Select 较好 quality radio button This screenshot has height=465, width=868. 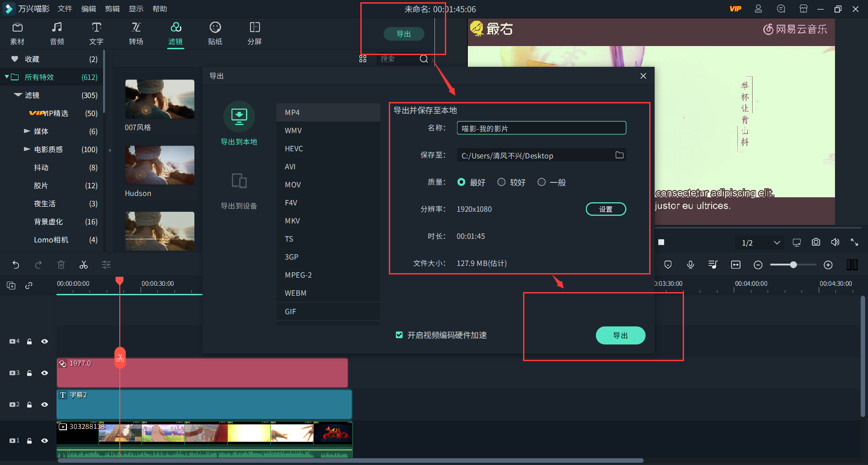tap(501, 182)
